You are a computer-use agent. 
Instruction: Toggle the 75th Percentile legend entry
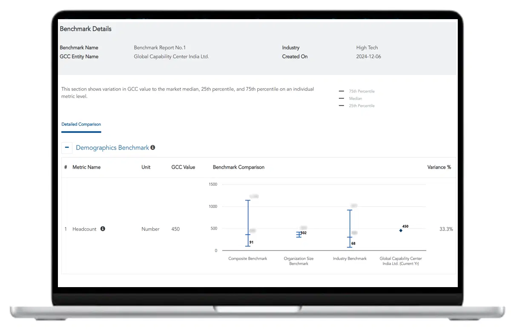pos(357,91)
